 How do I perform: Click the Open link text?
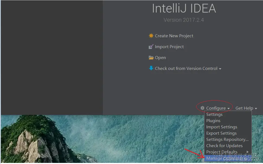160,58
